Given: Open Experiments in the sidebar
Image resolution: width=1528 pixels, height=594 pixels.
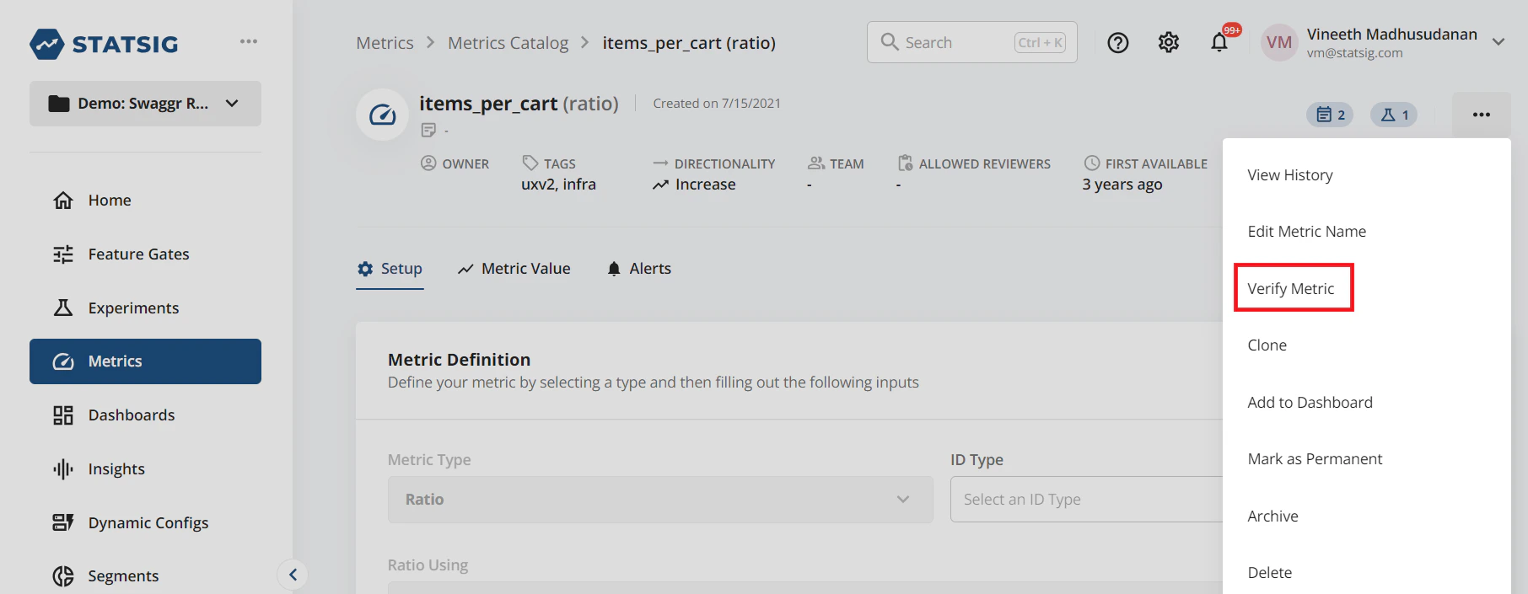Looking at the screenshot, I should click(145, 308).
